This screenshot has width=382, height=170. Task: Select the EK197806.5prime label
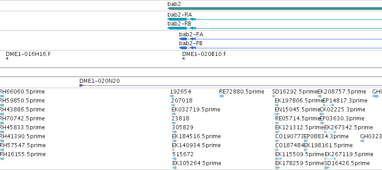299,101
